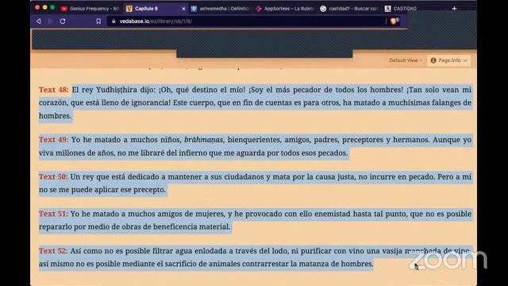Screen dimensions: 508x286
Task: Click "Un rey que está dedicado" text
Action: [x=114, y=176]
